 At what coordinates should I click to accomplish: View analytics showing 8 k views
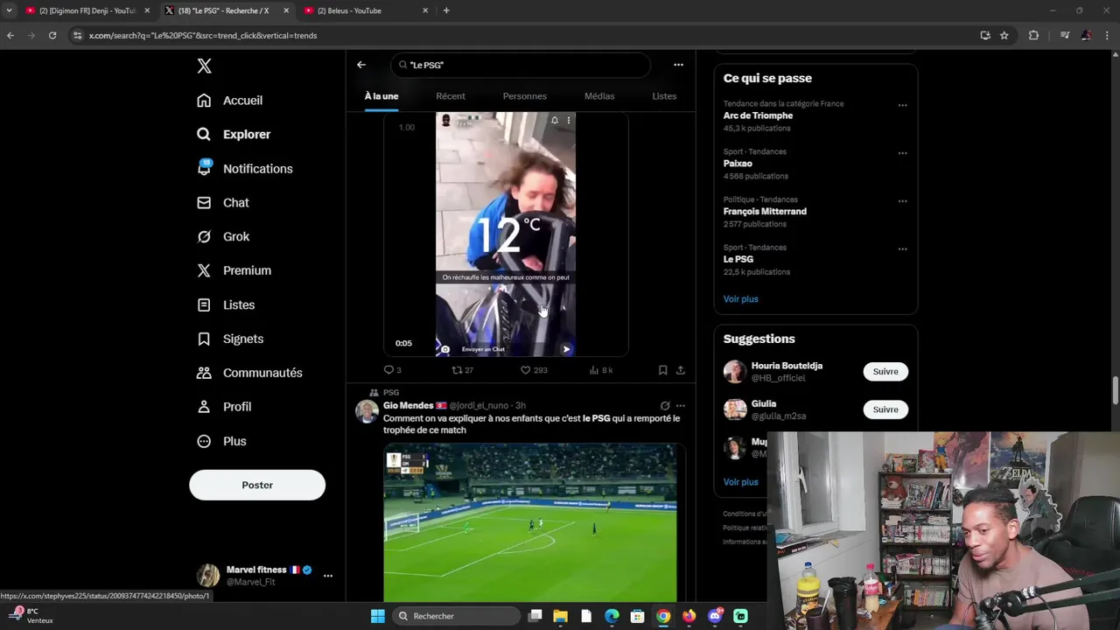click(x=601, y=370)
